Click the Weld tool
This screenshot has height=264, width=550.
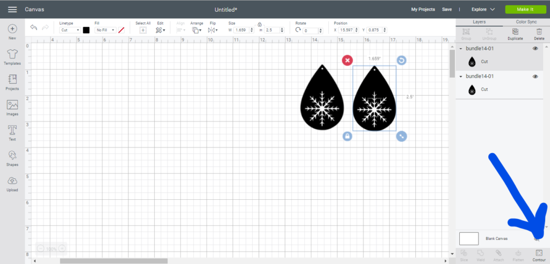coord(481,256)
